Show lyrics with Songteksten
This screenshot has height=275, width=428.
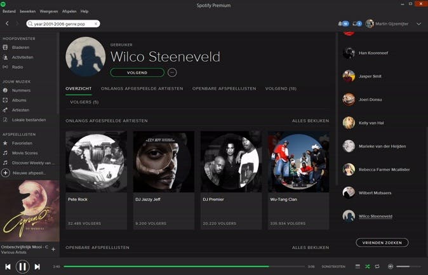pos(333,267)
